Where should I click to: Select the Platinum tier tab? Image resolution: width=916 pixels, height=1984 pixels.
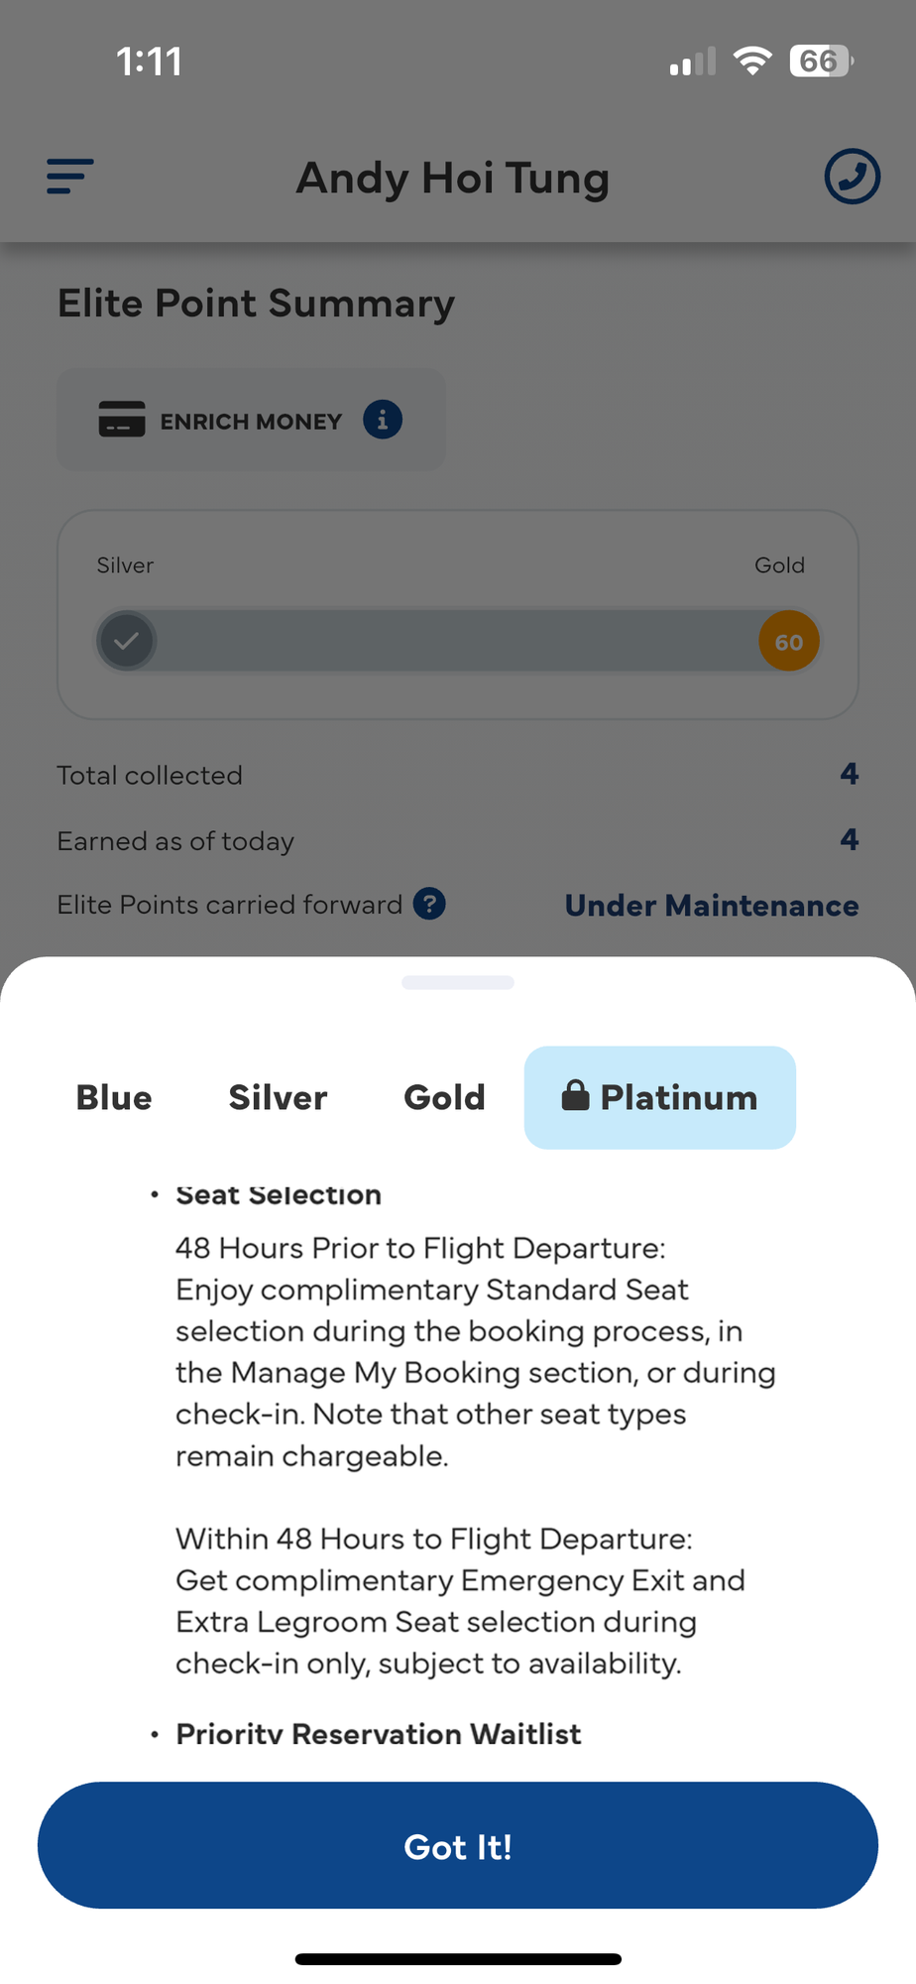pos(660,1097)
